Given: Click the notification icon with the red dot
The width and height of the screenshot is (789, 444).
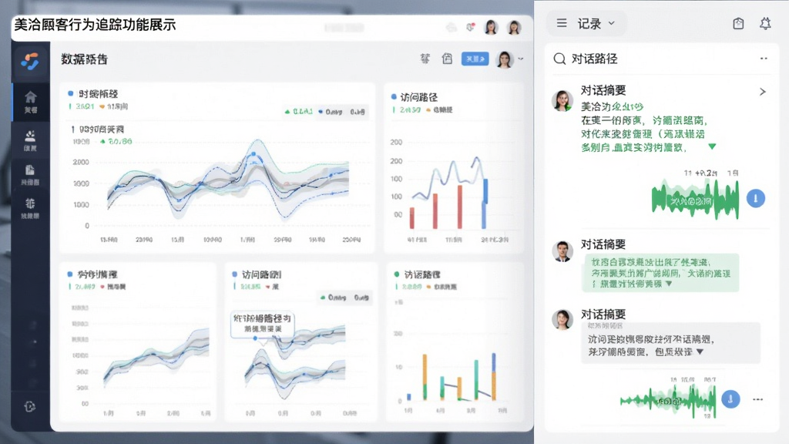Looking at the screenshot, I should coord(471,27).
